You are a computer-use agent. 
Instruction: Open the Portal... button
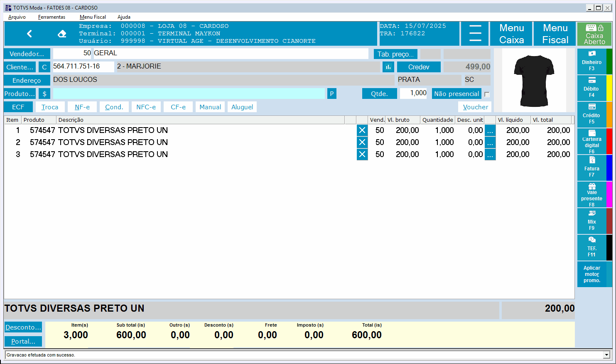[x=23, y=341]
